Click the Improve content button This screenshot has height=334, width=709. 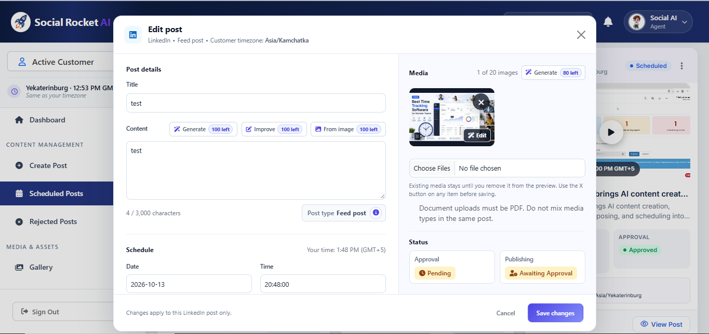coord(274,129)
